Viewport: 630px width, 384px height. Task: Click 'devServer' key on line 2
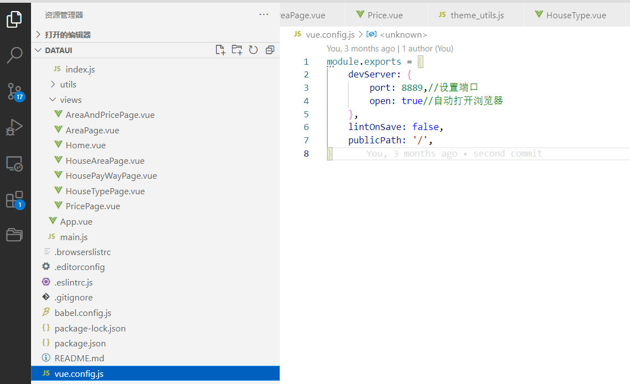coord(372,75)
